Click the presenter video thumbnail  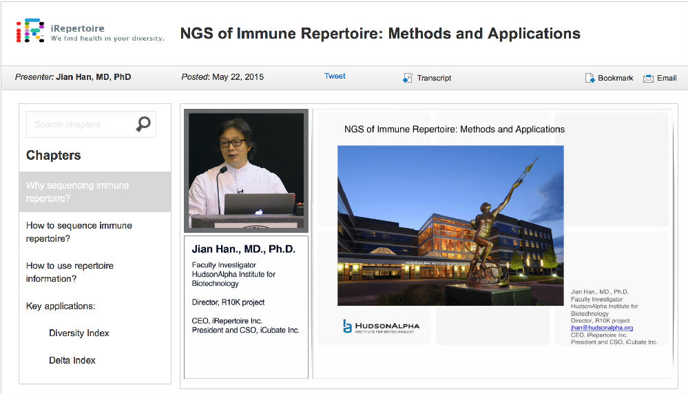tap(246, 170)
